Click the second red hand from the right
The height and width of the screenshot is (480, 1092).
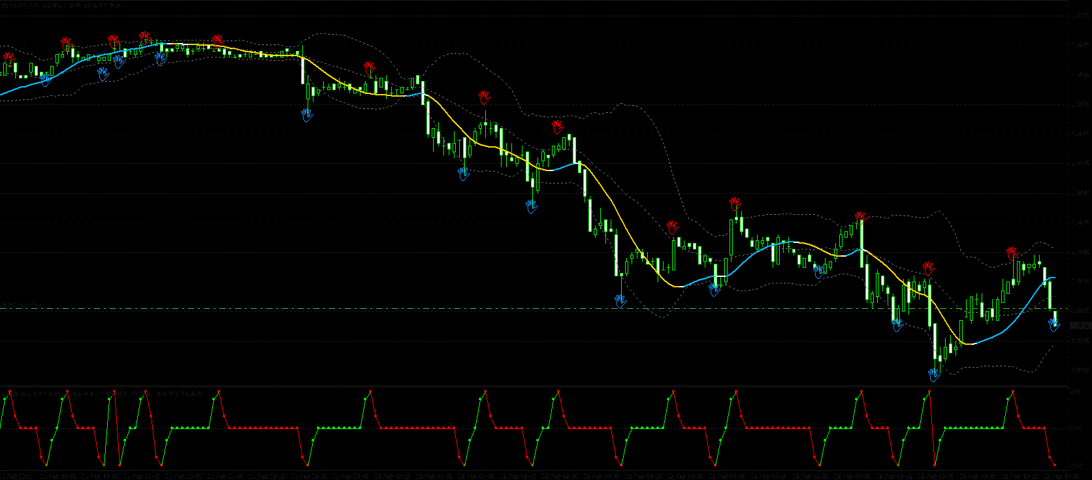point(928,268)
